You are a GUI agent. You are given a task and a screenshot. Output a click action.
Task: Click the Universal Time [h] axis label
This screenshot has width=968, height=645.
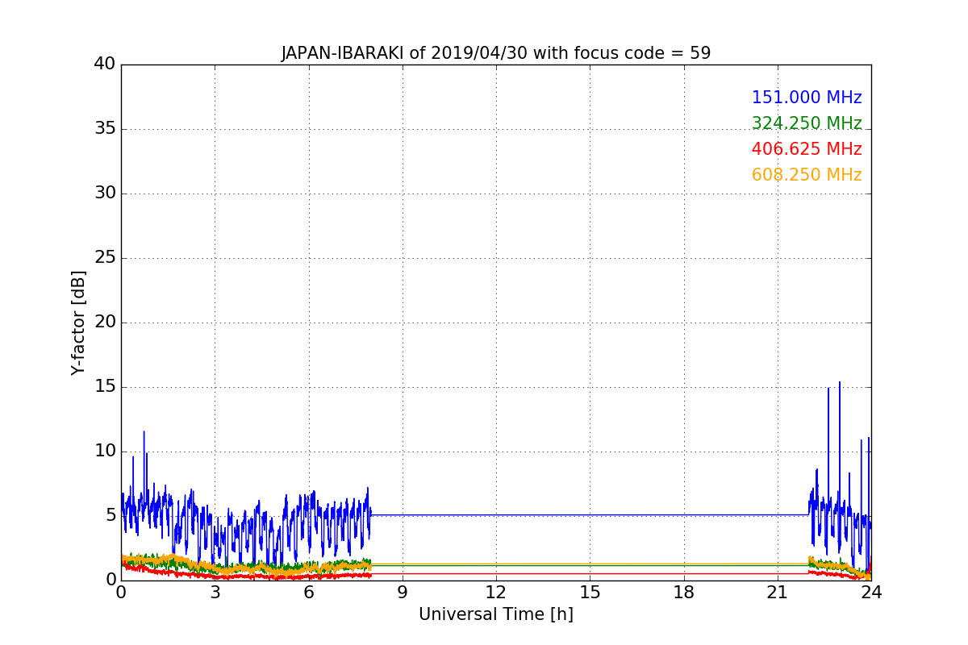496,614
